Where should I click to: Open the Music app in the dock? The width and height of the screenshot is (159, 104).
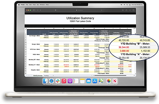click(x=64, y=81)
